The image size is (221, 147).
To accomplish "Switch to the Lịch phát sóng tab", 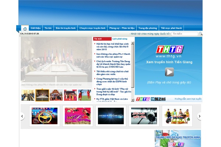I will point(120,39).
